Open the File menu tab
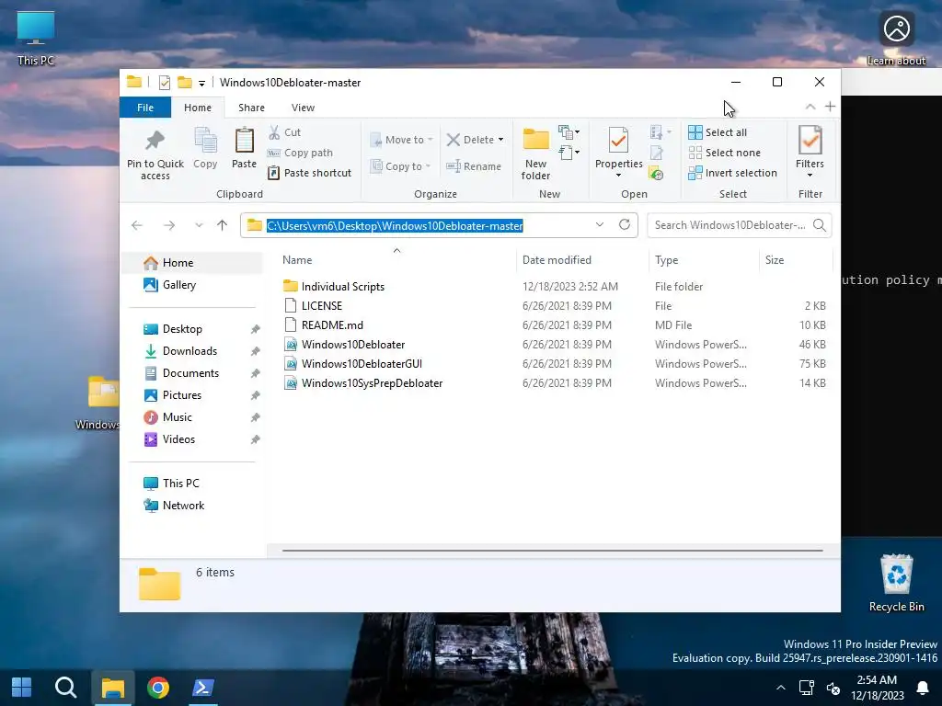 pyautogui.click(x=145, y=108)
